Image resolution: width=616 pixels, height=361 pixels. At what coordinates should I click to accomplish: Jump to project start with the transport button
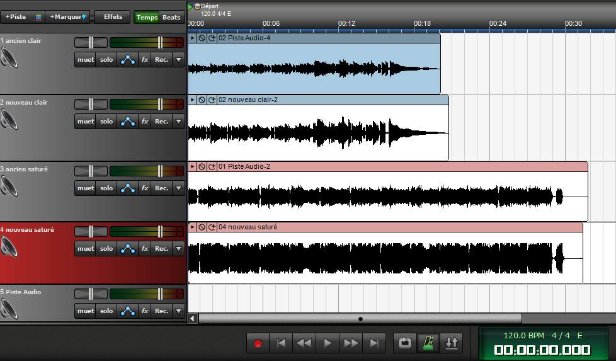(x=282, y=343)
